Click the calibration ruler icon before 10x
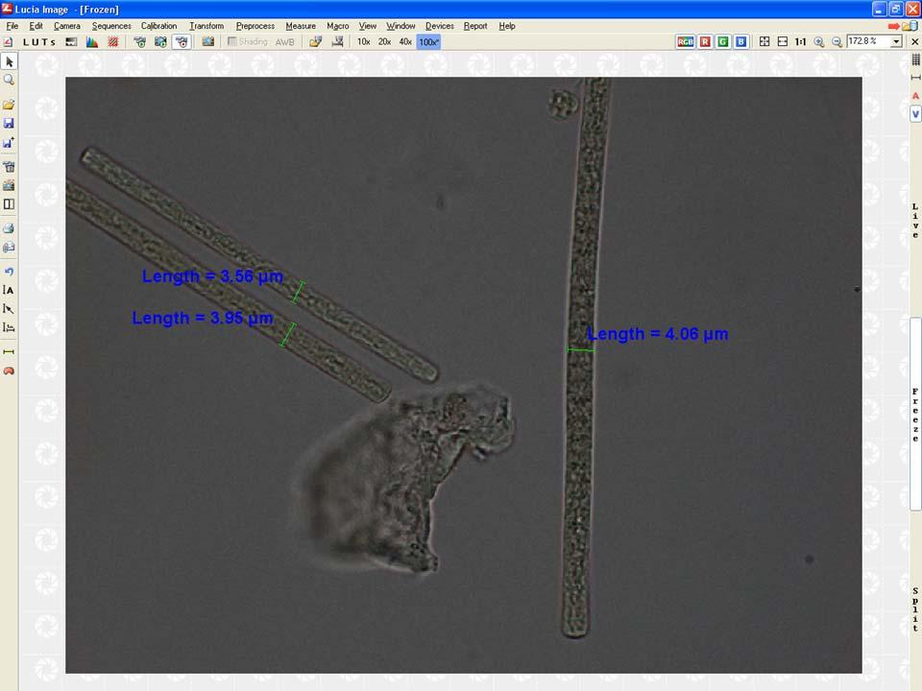Image resolution: width=922 pixels, height=691 pixels. [337, 41]
